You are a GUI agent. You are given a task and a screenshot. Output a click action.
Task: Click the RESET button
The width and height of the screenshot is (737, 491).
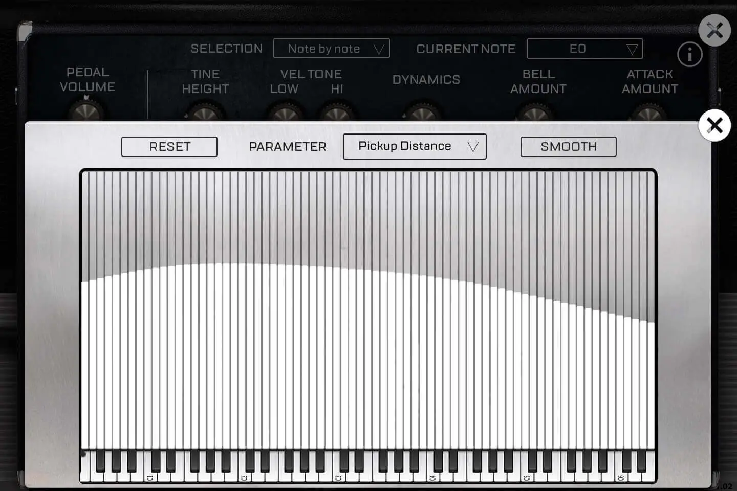[169, 147]
